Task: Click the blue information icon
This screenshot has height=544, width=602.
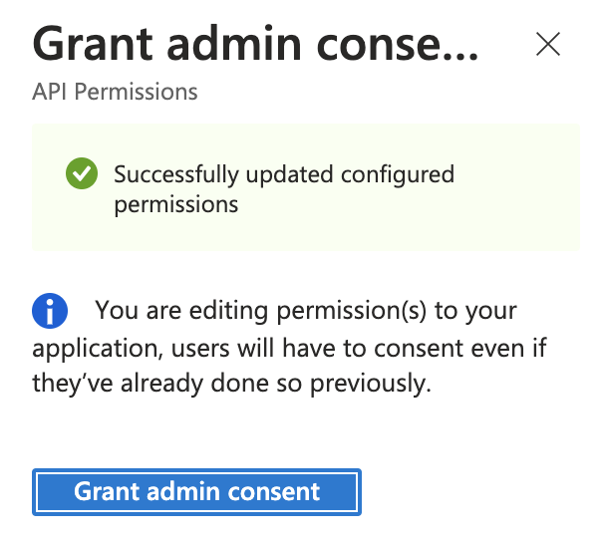Action: click(50, 311)
